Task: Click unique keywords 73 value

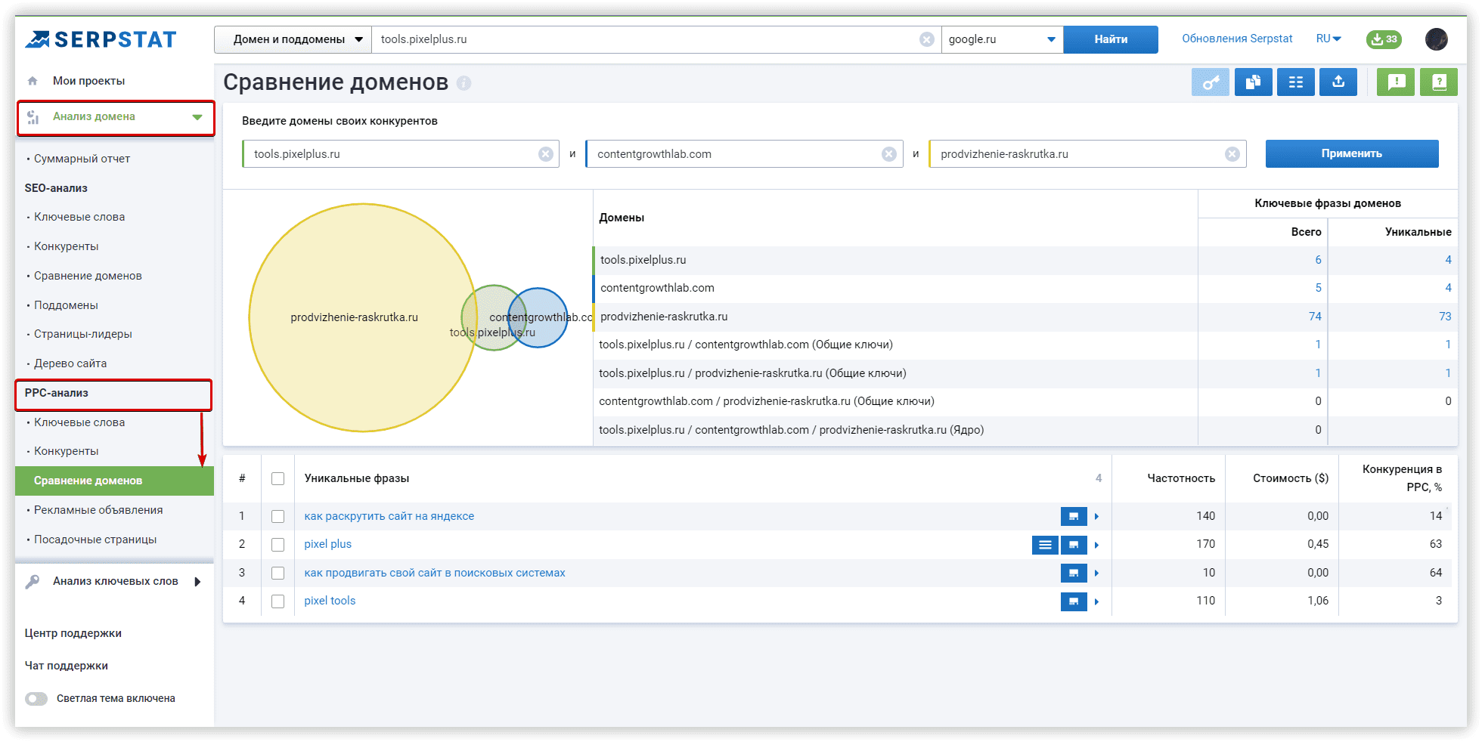Action: (x=1445, y=317)
